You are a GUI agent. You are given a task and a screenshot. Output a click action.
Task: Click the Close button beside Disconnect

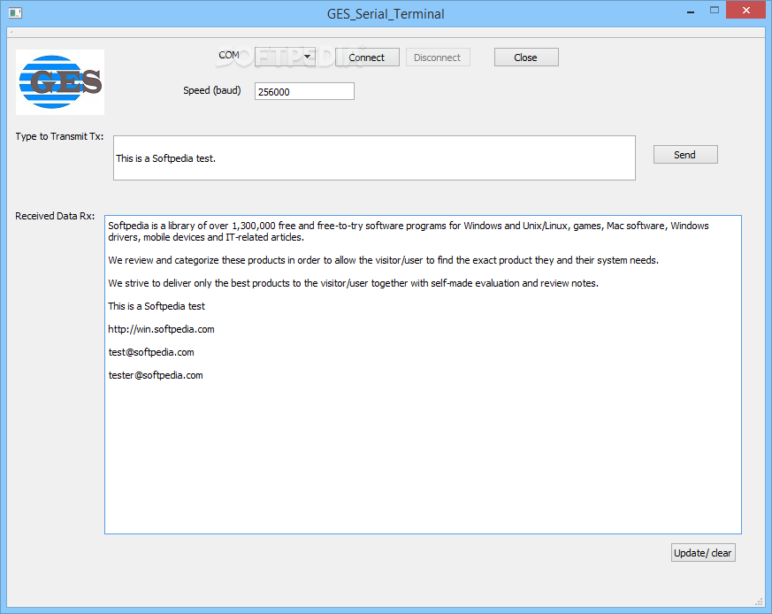click(x=526, y=58)
